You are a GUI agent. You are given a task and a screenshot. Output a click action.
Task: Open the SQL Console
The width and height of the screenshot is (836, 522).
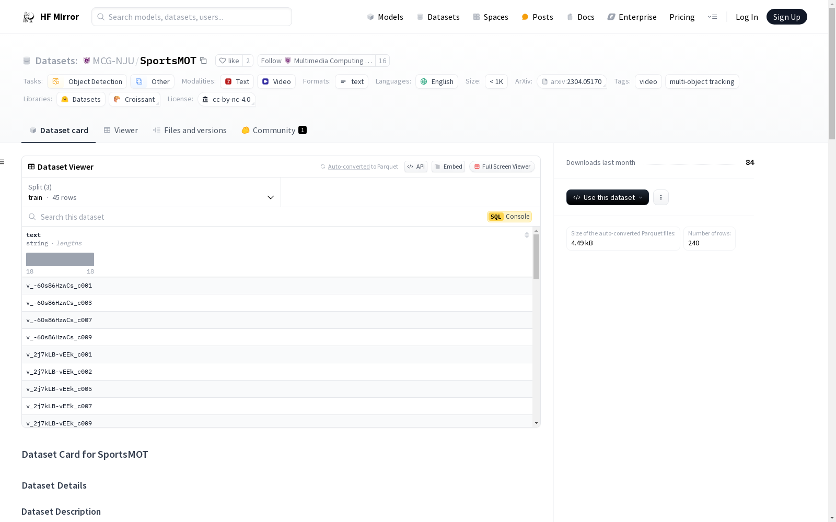tap(509, 217)
